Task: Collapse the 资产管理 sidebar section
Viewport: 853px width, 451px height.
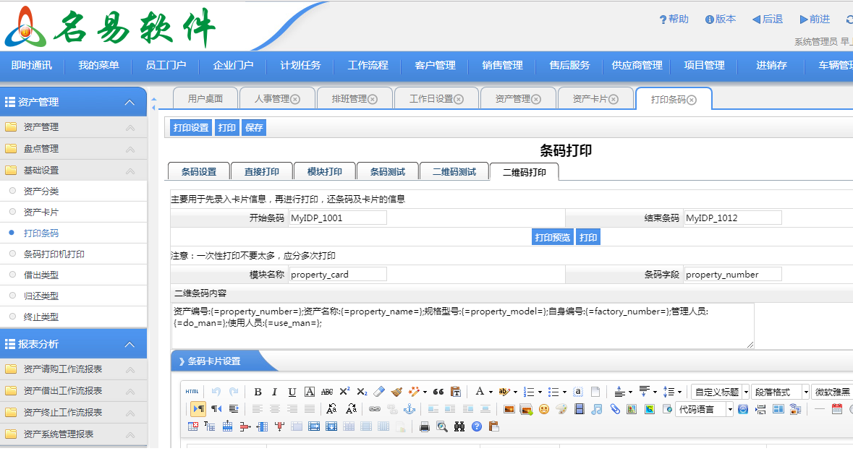Action: click(130, 102)
